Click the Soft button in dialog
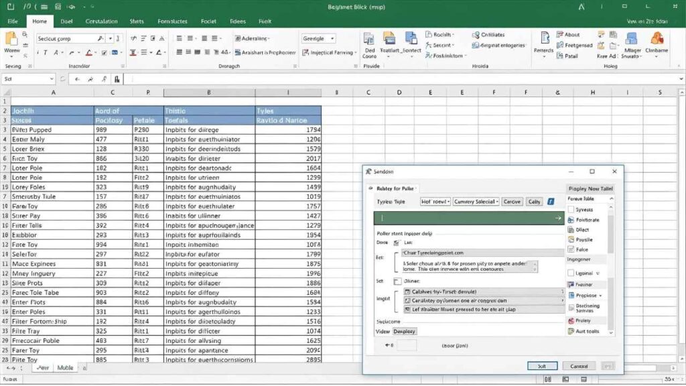The width and height of the screenshot is (686, 386). 542,367
